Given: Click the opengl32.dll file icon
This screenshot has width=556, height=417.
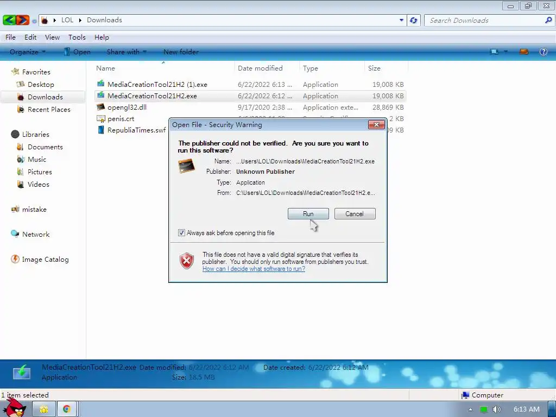Looking at the screenshot, I should [100, 107].
